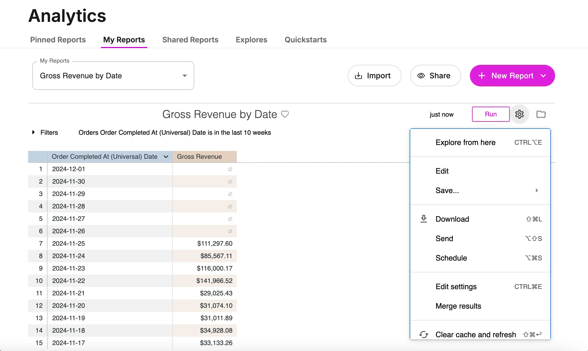Click the folder icon beside Run
Screen dimensions: 588x351
click(x=541, y=114)
